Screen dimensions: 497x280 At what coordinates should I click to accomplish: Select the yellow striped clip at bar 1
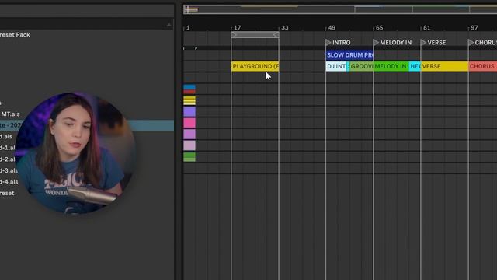point(189,100)
